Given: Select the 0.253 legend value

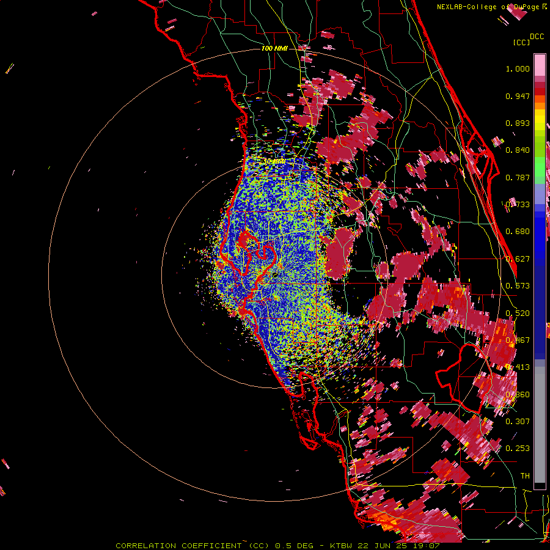Looking at the screenshot, I should tap(518, 449).
